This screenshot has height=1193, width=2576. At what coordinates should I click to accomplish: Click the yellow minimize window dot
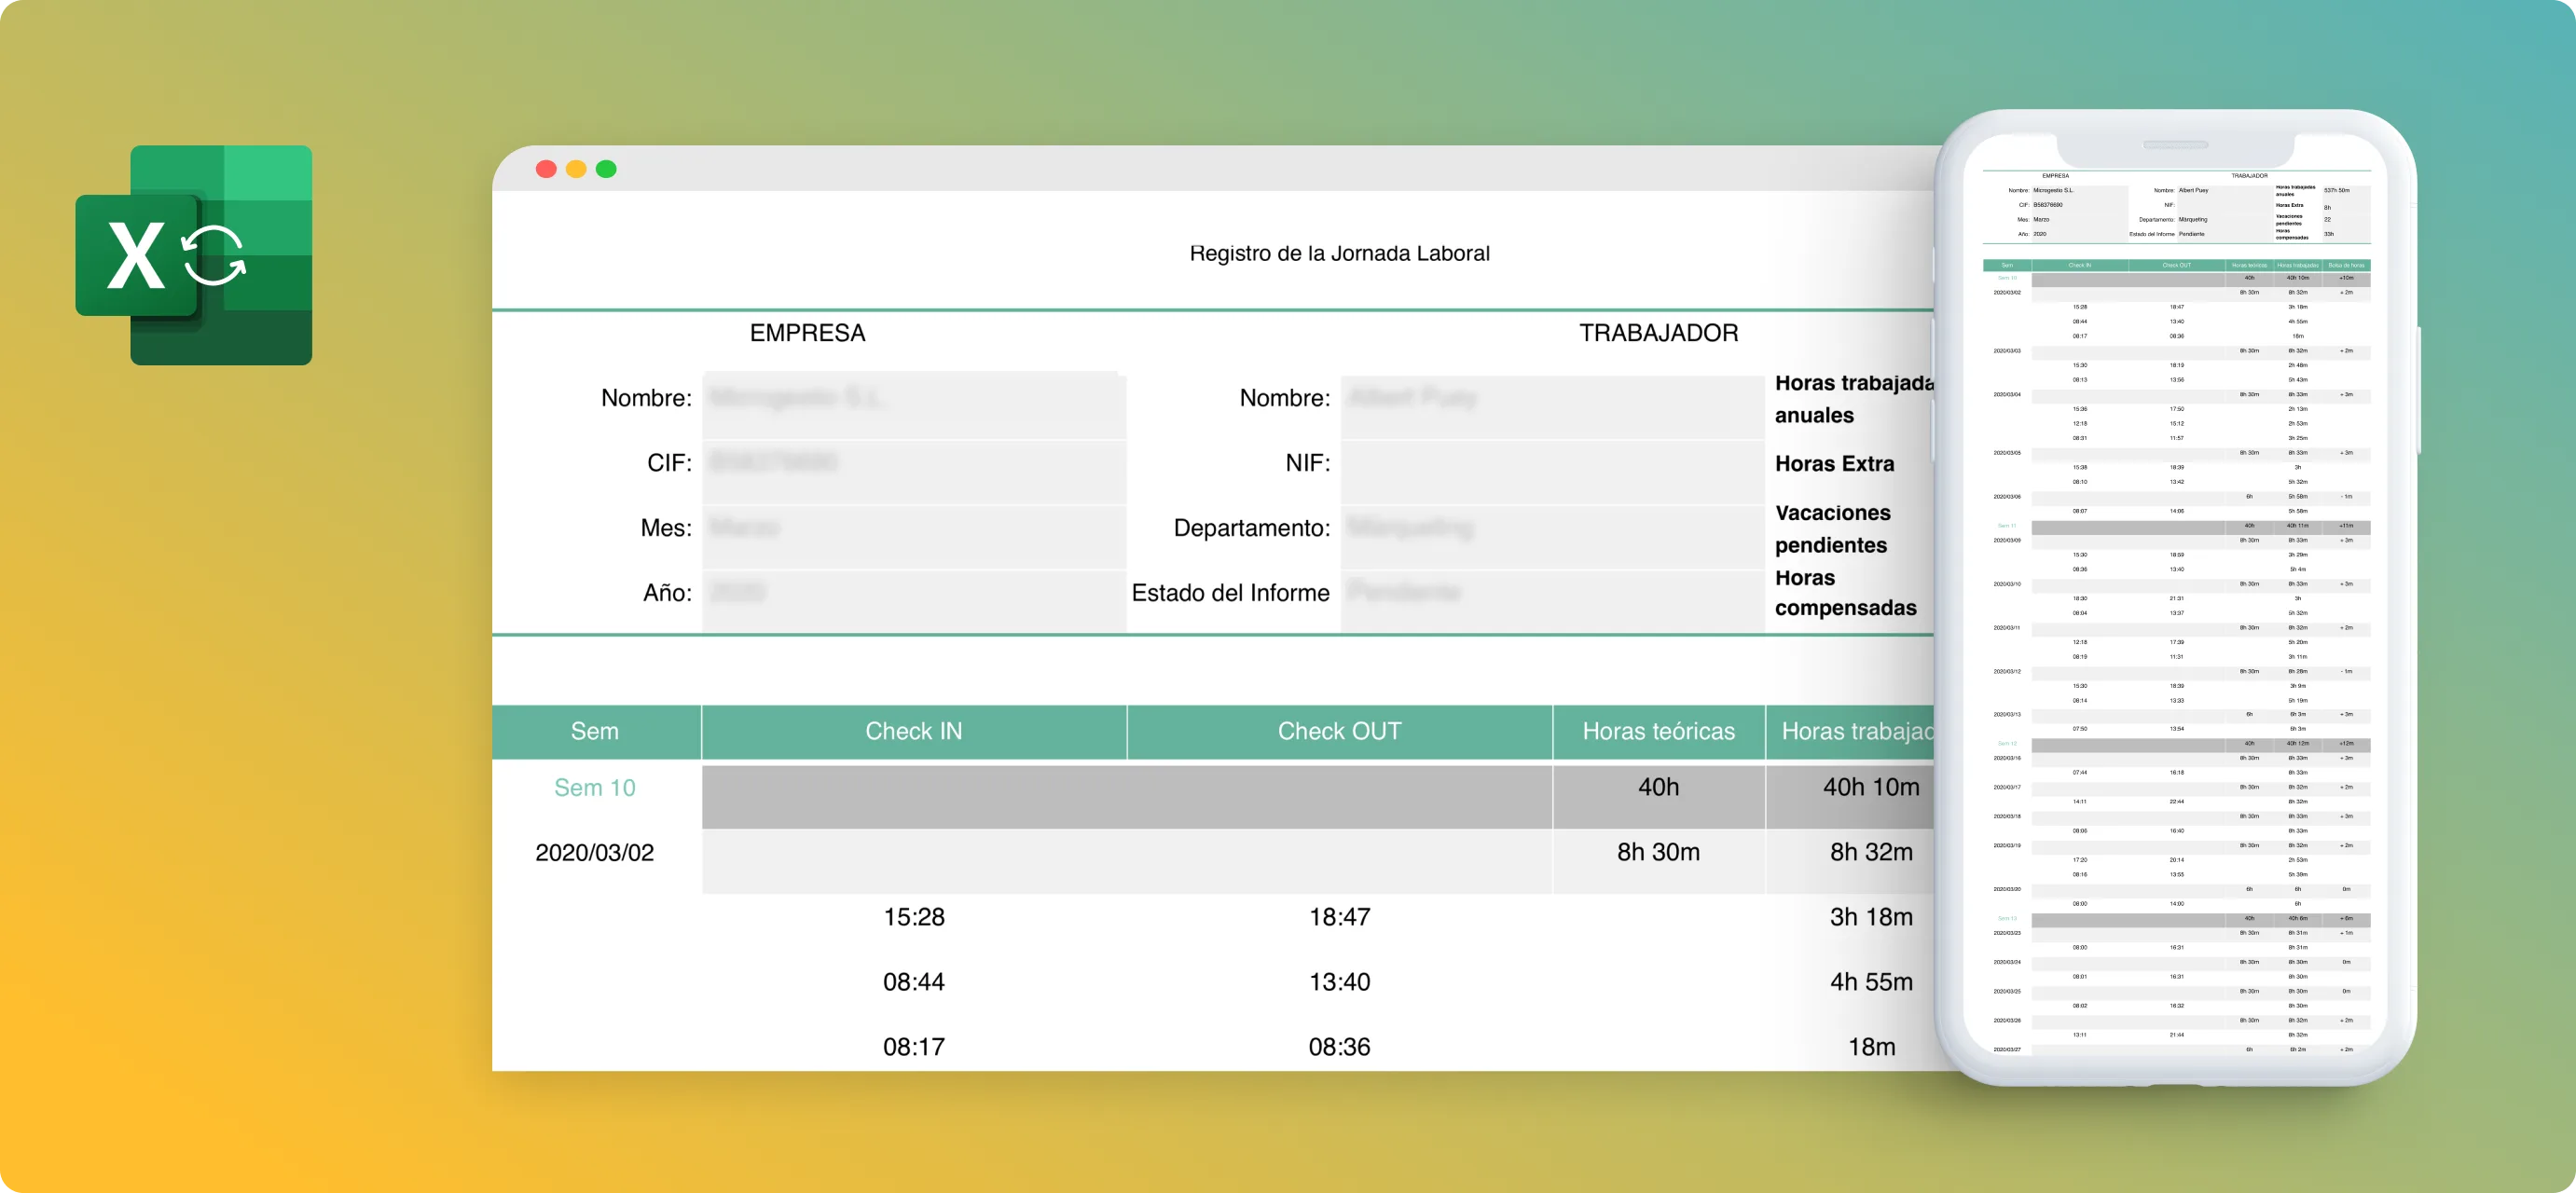[576, 169]
